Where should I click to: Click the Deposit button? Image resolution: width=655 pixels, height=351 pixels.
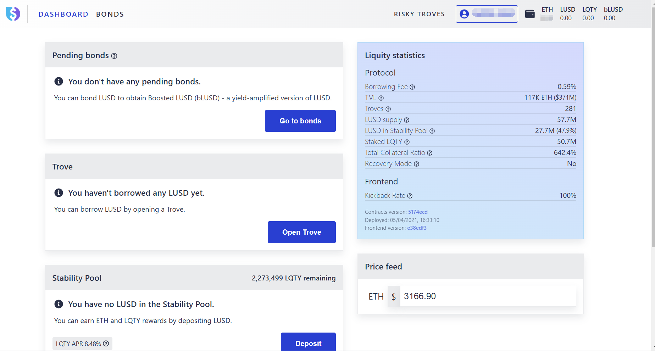coord(308,342)
